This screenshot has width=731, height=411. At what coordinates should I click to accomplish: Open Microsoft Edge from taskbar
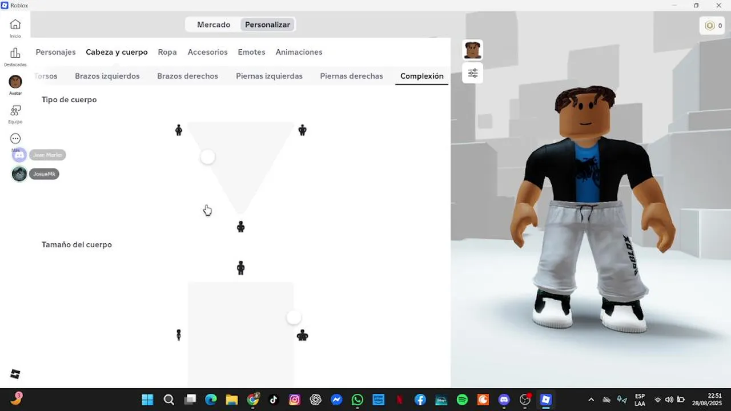pyautogui.click(x=211, y=400)
